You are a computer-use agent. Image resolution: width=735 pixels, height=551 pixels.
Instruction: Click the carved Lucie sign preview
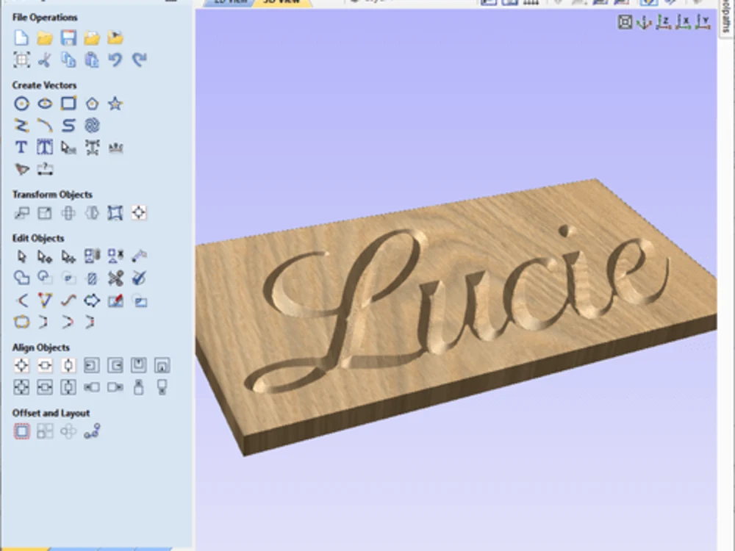(x=456, y=317)
